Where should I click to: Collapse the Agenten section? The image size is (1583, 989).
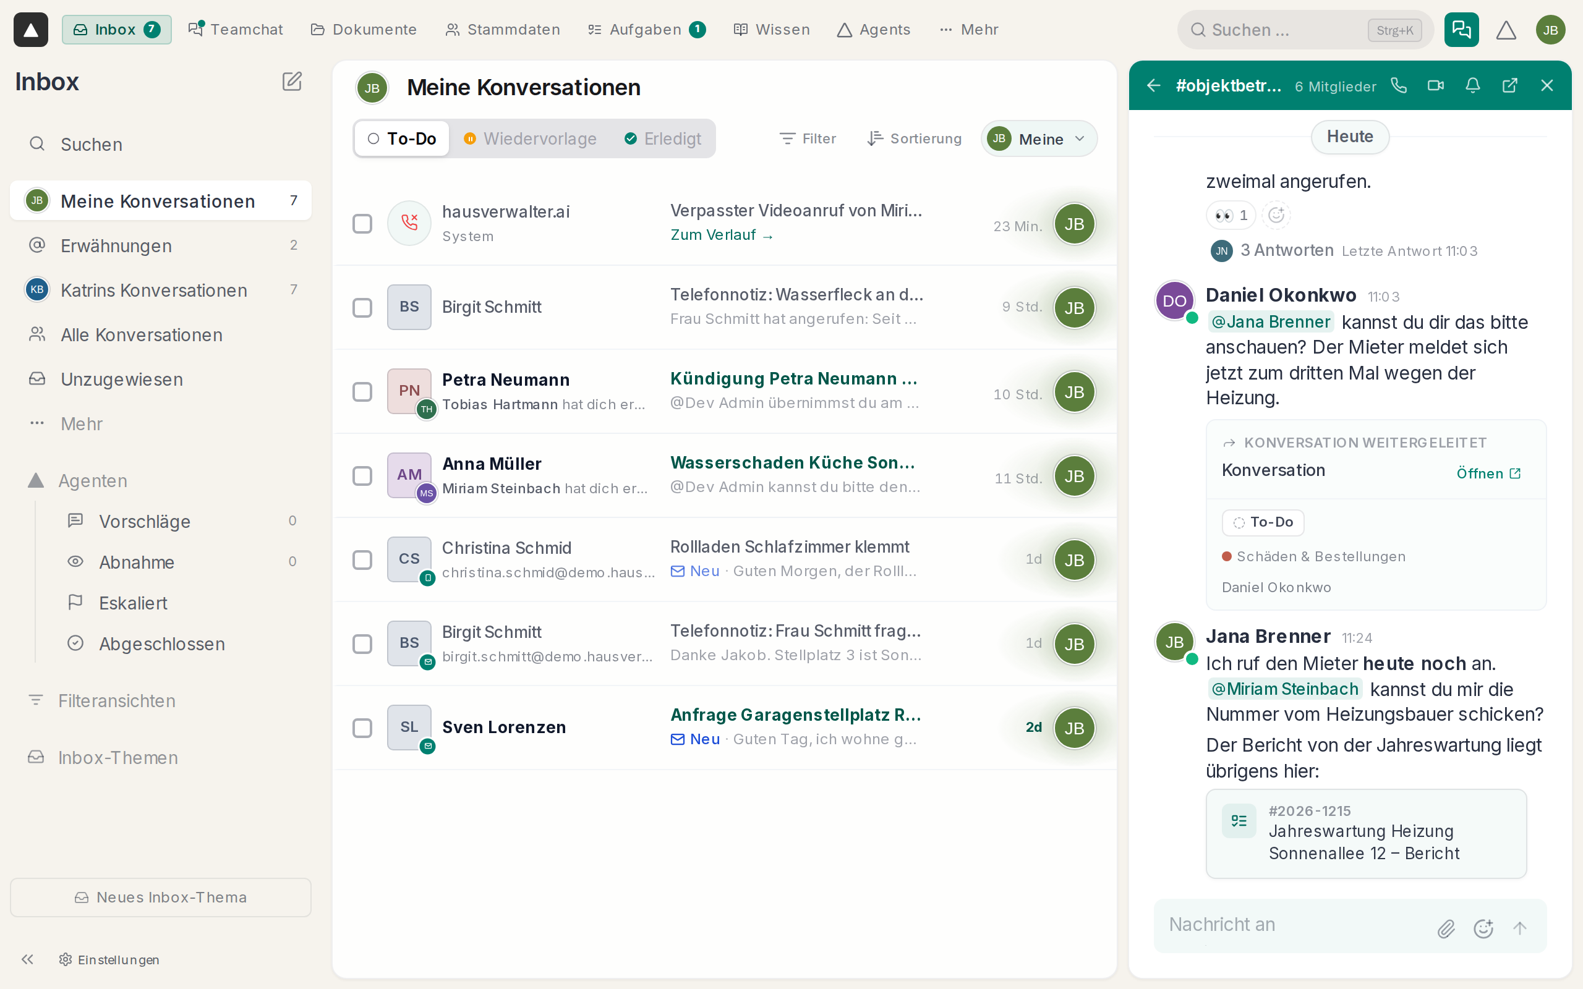tap(79, 481)
